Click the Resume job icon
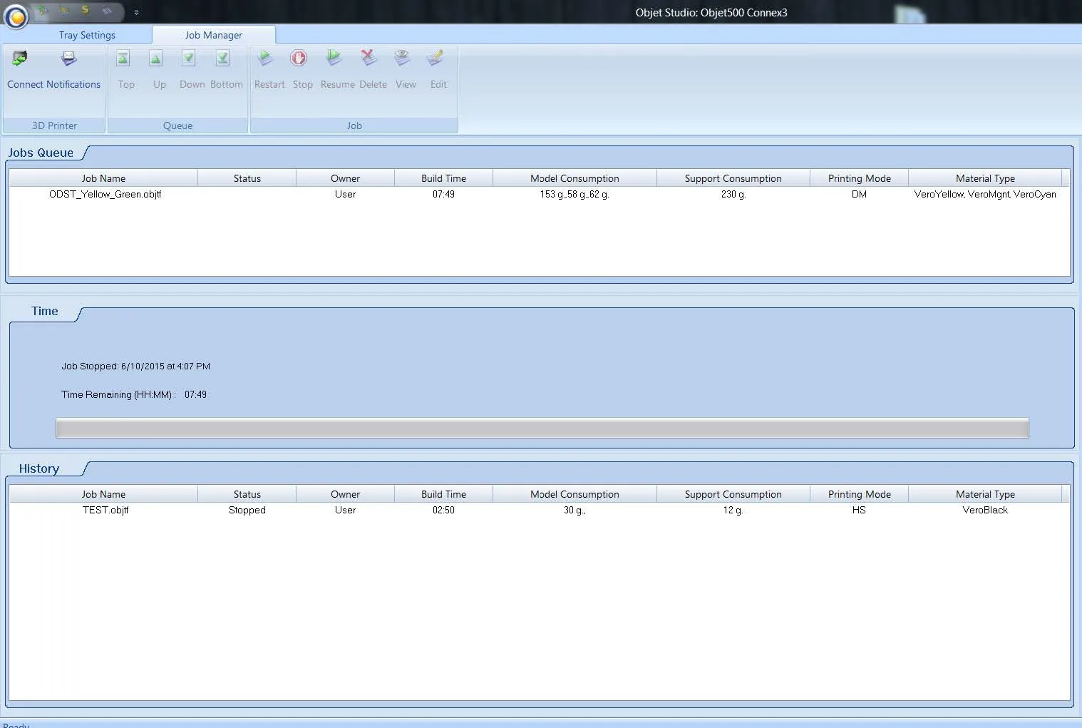The image size is (1082, 728). [x=334, y=58]
